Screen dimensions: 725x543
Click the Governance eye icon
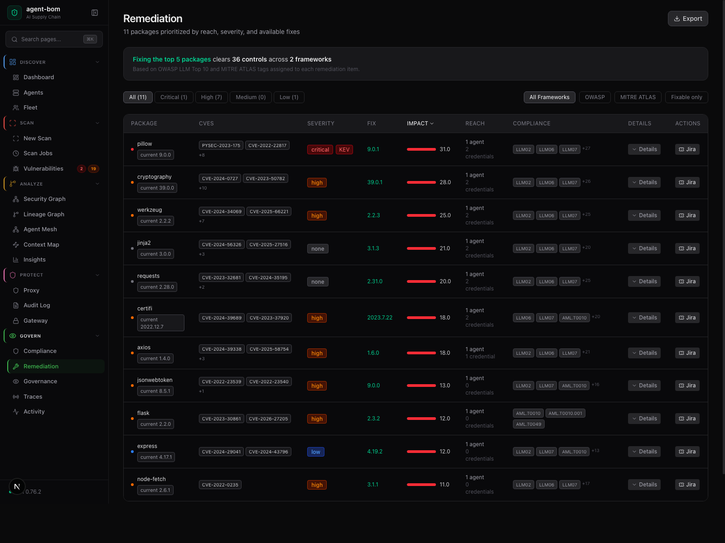(16, 381)
